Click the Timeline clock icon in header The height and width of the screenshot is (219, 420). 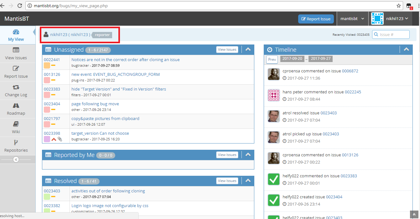click(270, 50)
